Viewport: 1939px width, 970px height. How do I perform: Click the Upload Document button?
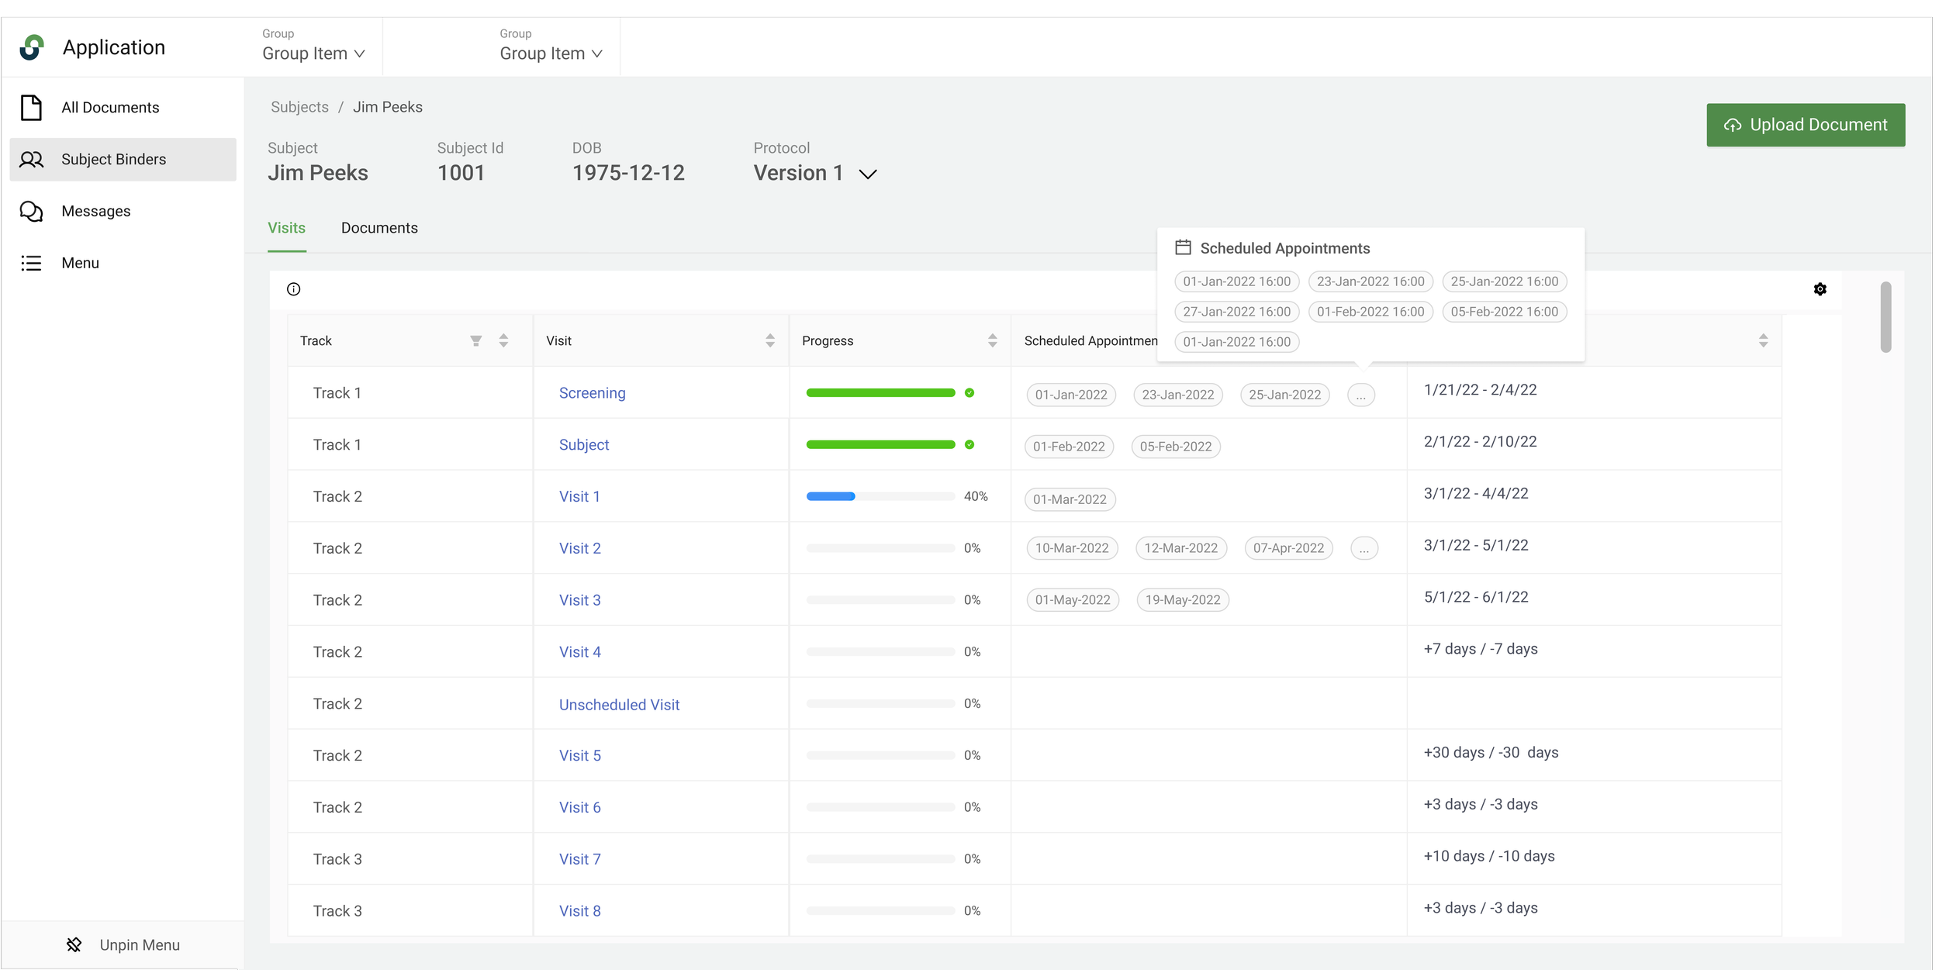pos(1805,125)
